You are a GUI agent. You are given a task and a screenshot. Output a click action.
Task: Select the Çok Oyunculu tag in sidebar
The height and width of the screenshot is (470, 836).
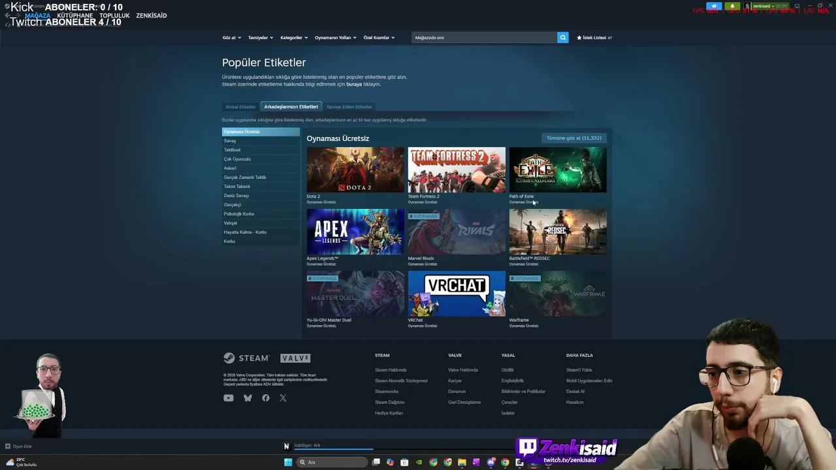pyautogui.click(x=261, y=159)
